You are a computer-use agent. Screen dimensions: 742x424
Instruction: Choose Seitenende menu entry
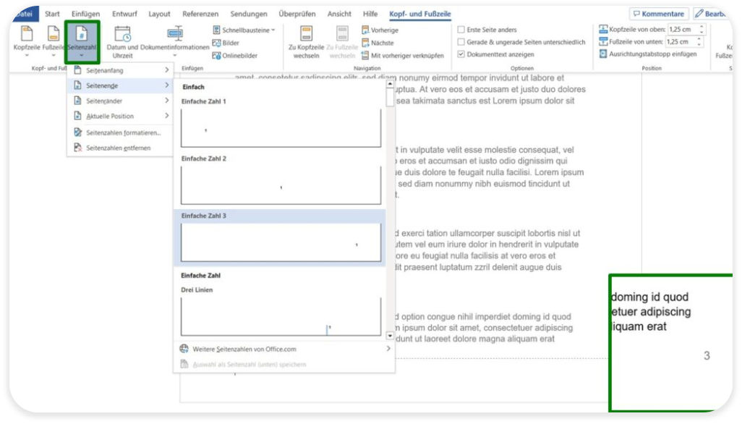120,85
